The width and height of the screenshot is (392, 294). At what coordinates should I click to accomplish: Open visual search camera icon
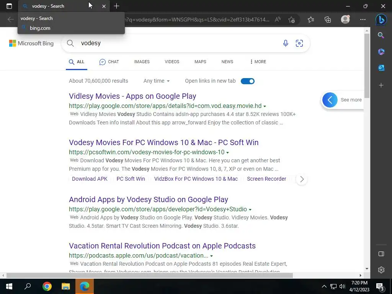(x=299, y=43)
